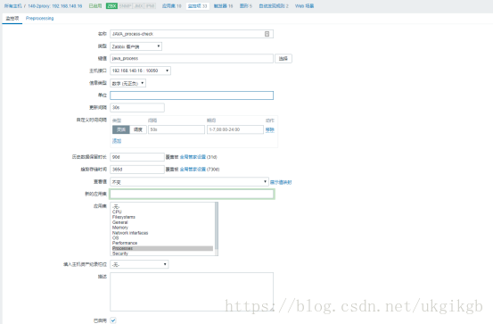Click the IPMI availability badge
Viewport: 493px width, 324px height.
151,6
